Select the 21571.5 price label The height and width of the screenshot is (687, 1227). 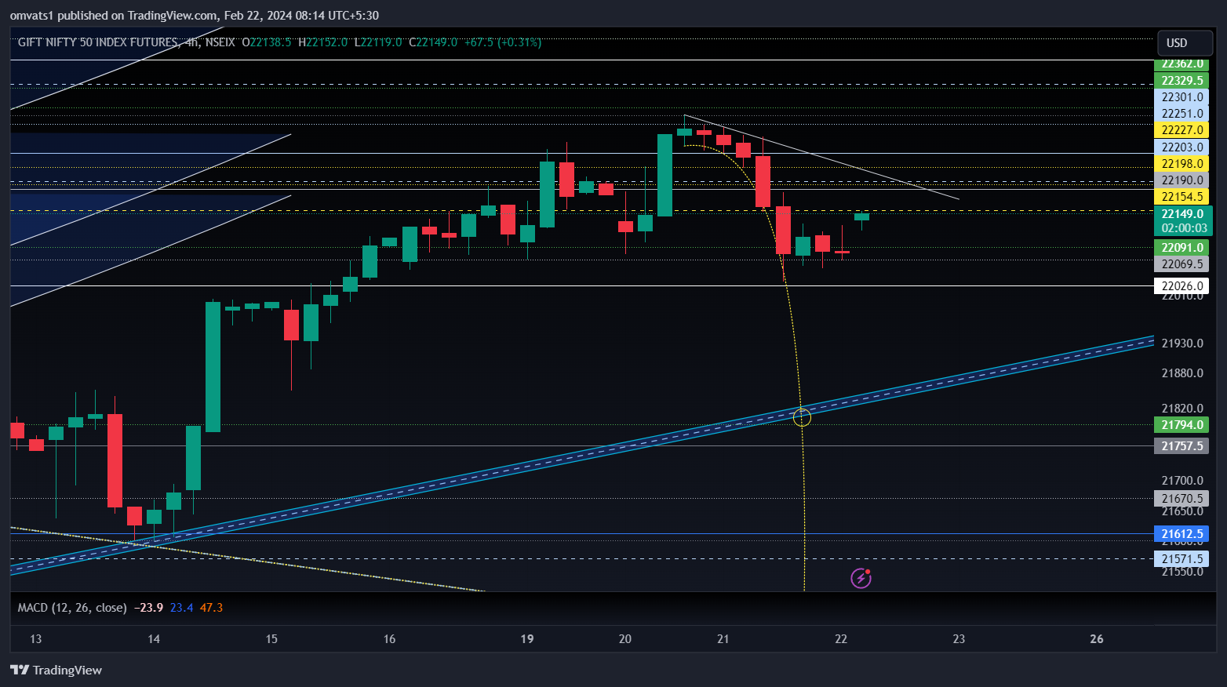1181,559
